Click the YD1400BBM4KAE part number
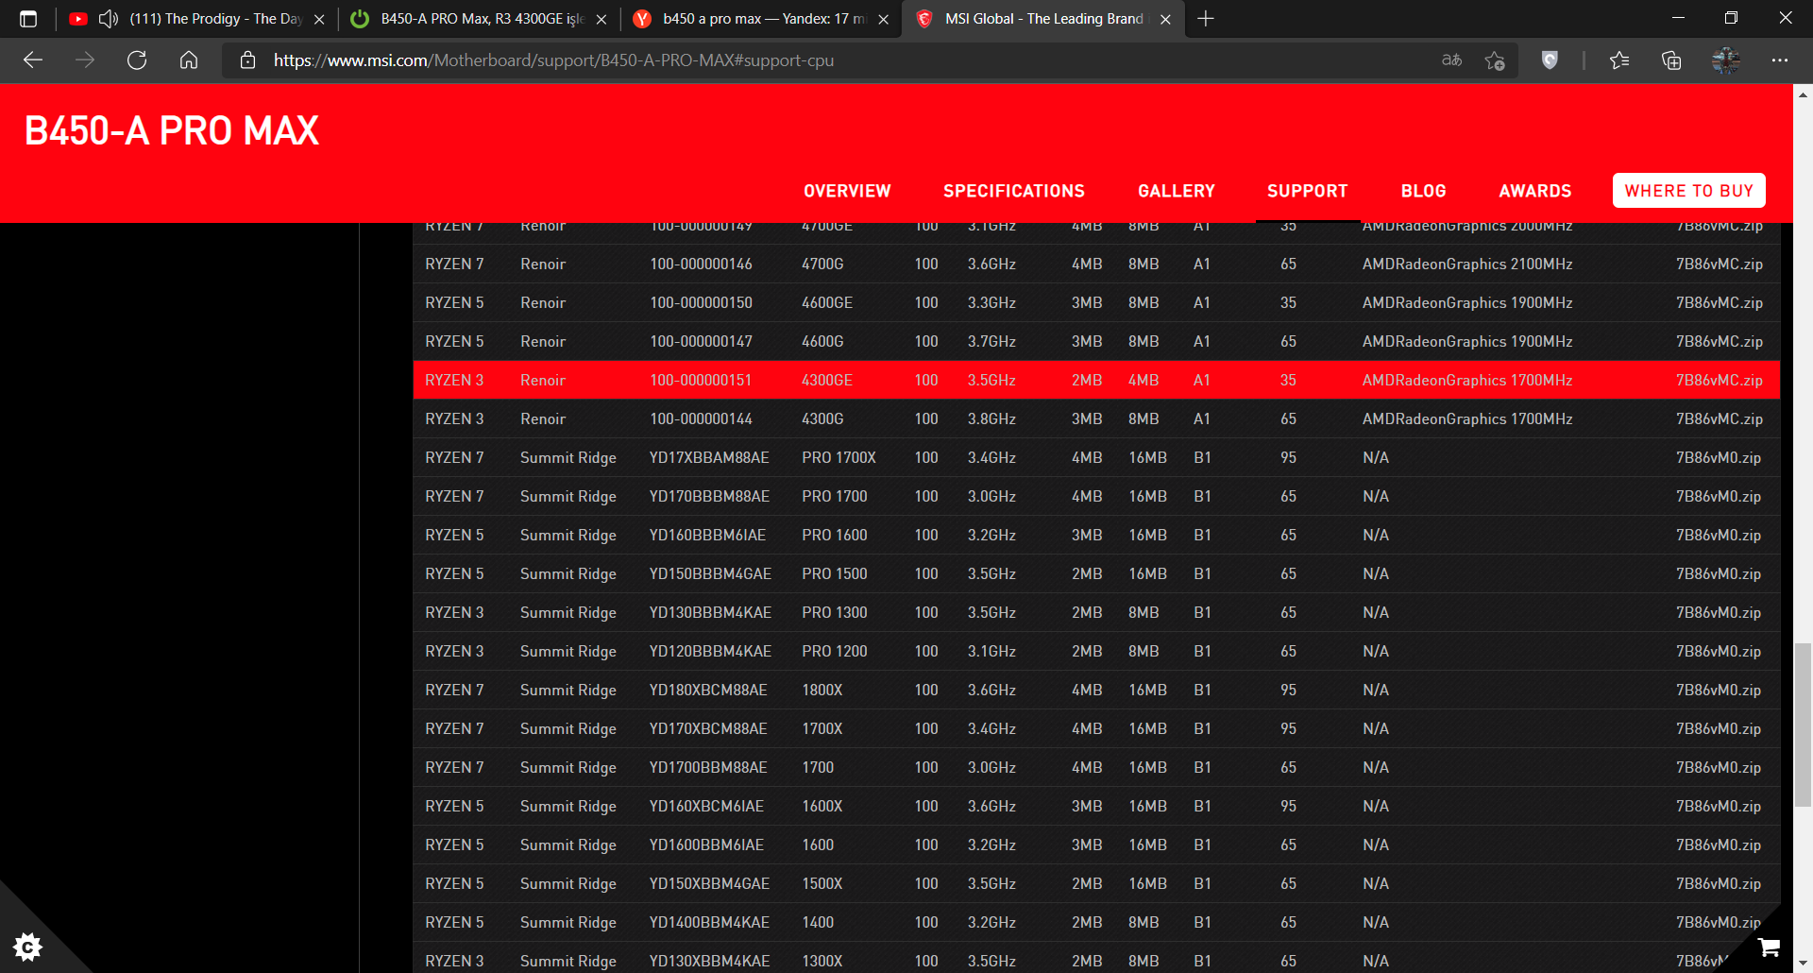The width and height of the screenshot is (1813, 973). point(709,923)
